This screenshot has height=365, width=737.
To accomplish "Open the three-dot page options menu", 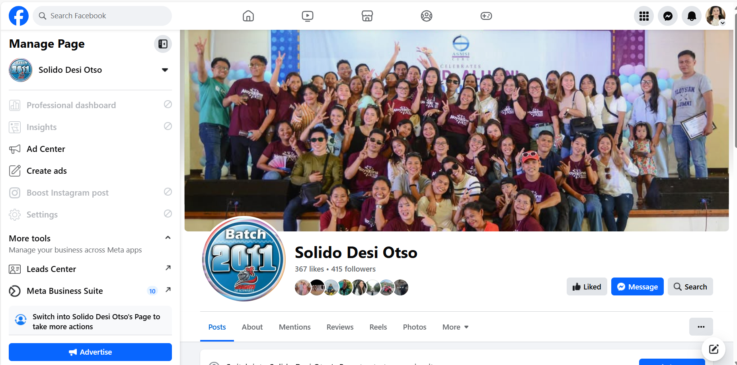I will pos(701,327).
